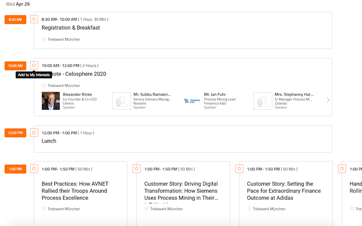Show more keynote speakers with right chevron
The width and height of the screenshot is (362, 226).
[x=328, y=100]
